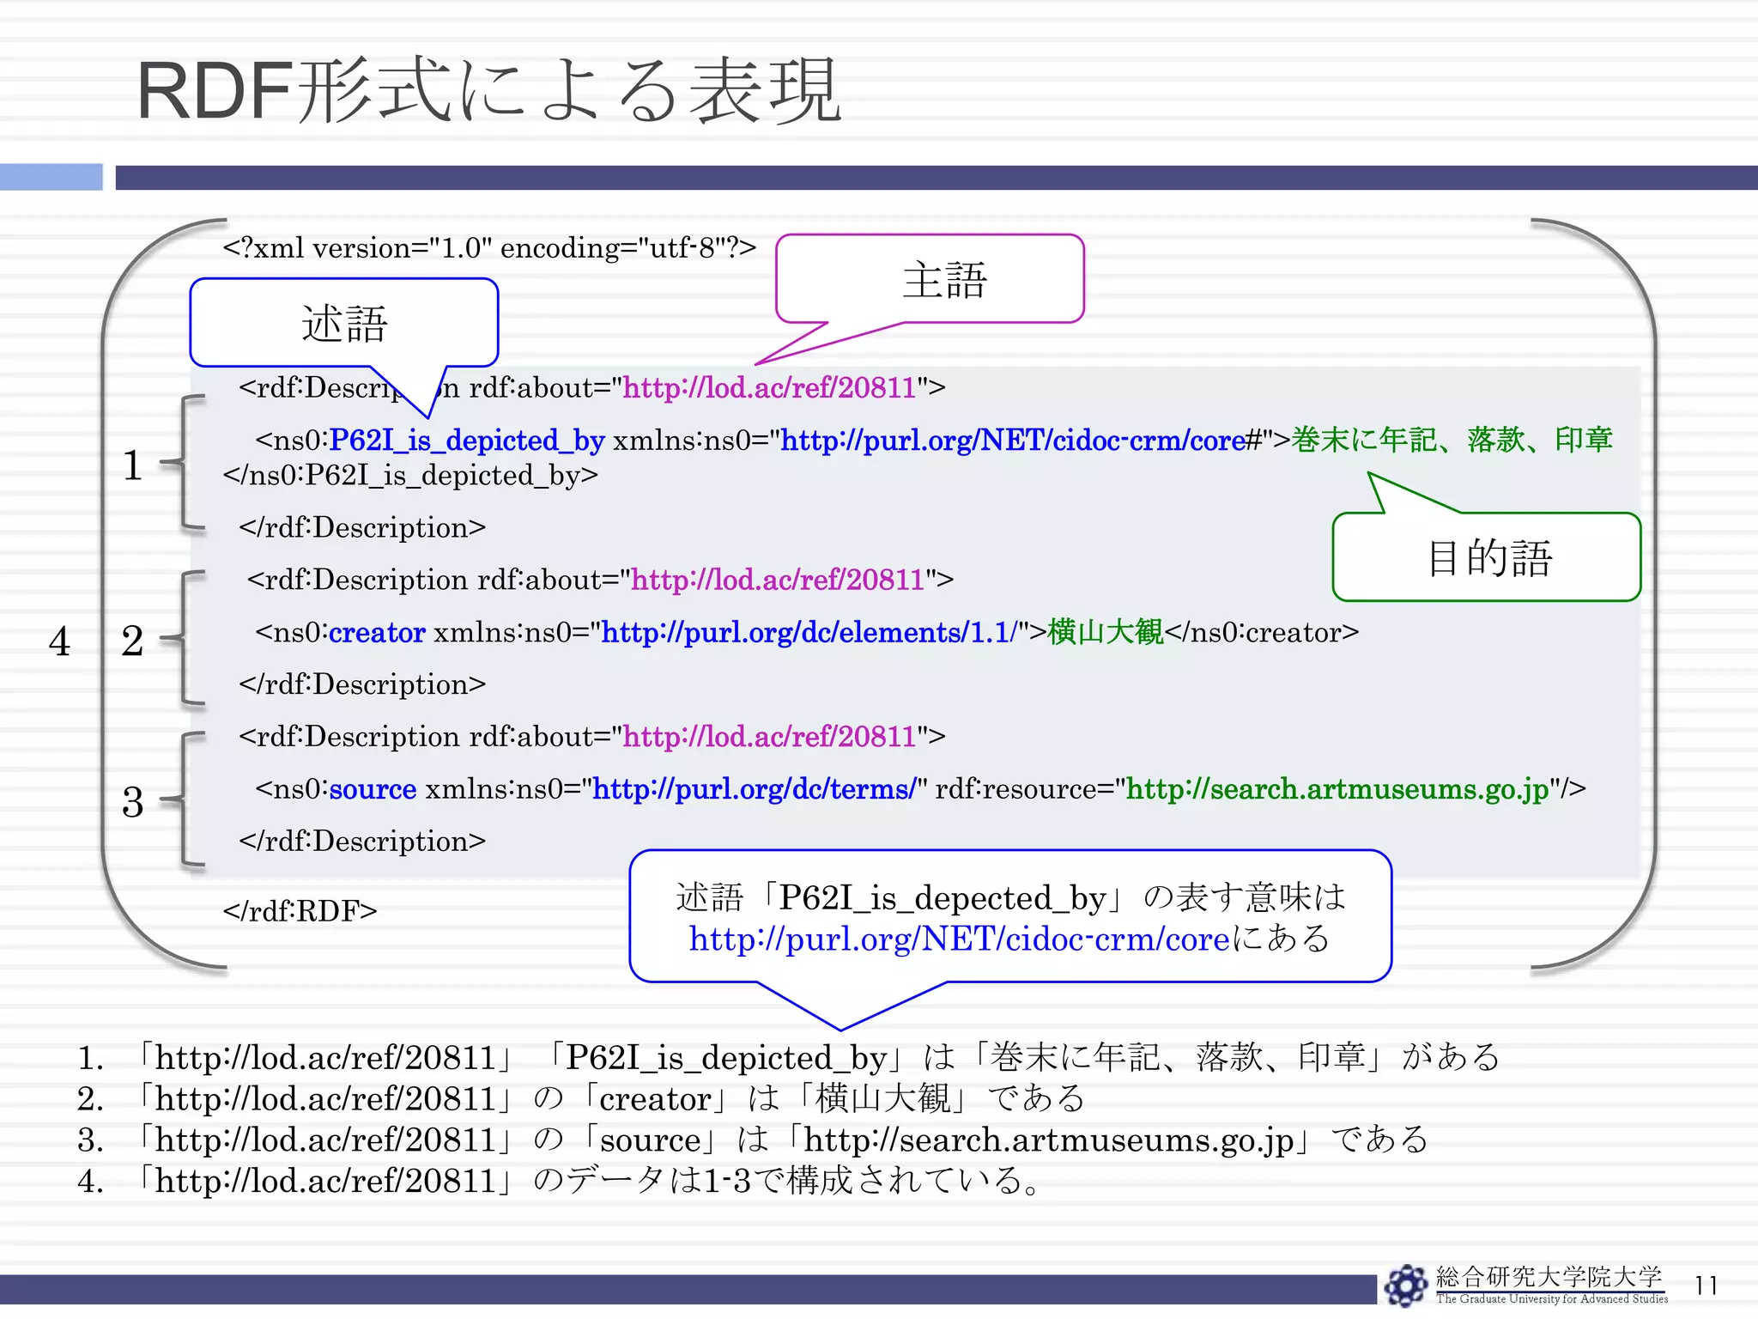1758x1319 pixels.
Task: Click the '</rdf:Description>' tag closing block 3
Action: tap(362, 842)
